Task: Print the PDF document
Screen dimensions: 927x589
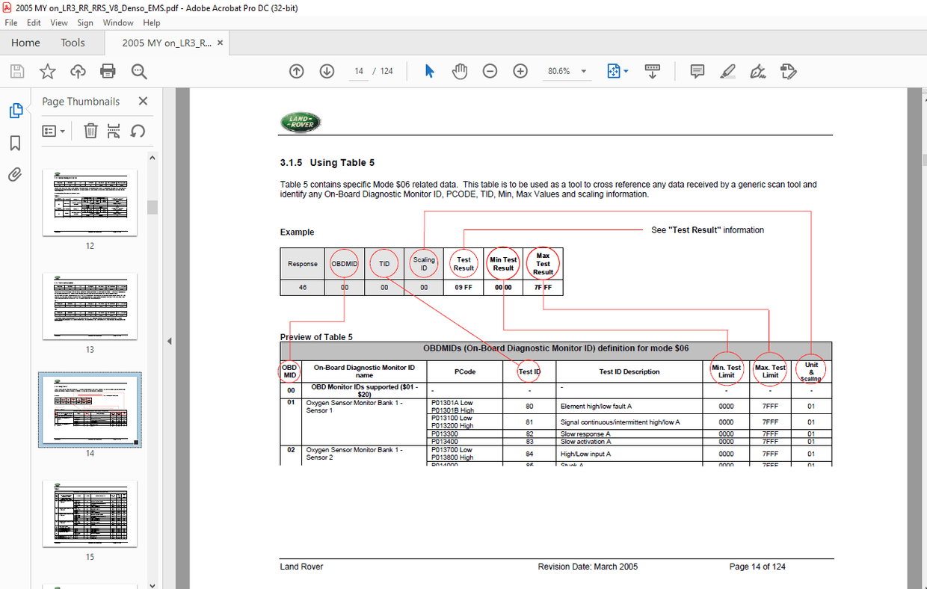Action: (x=108, y=70)
